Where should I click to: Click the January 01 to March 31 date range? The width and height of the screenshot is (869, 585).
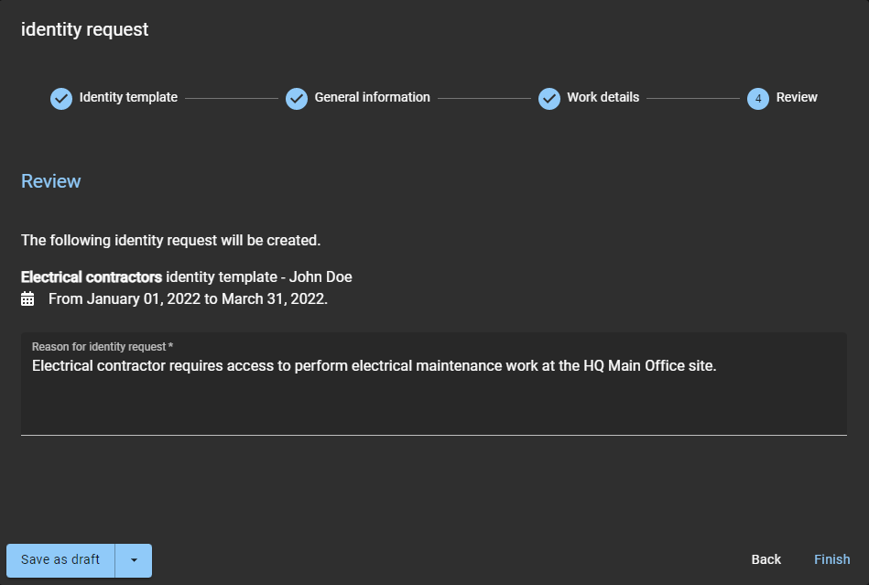pyautogui.click(x=188, y=298)
